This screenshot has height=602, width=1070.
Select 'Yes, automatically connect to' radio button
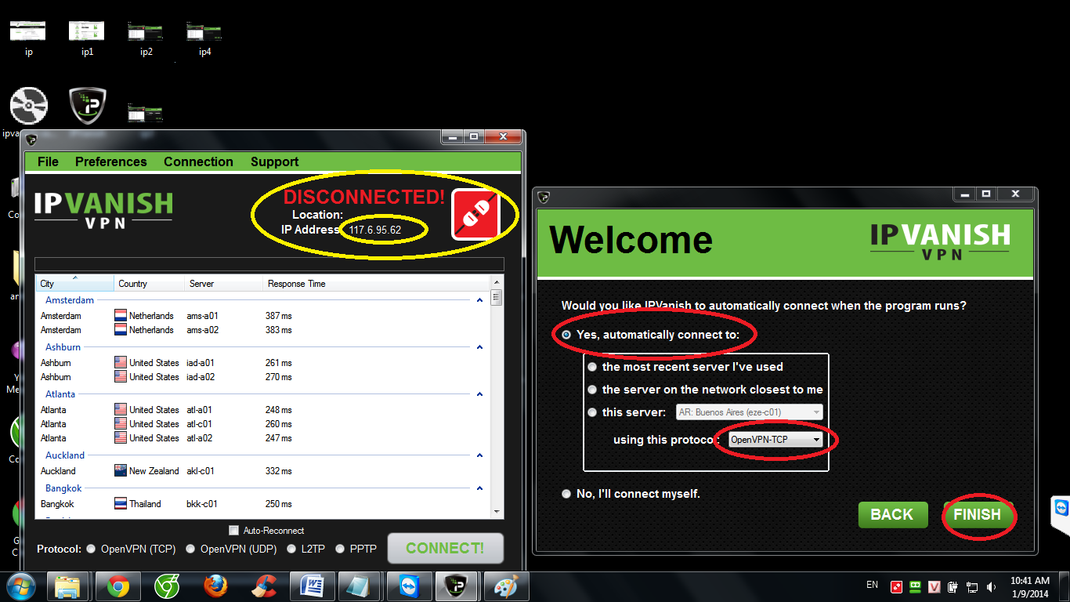click(566, 335)
